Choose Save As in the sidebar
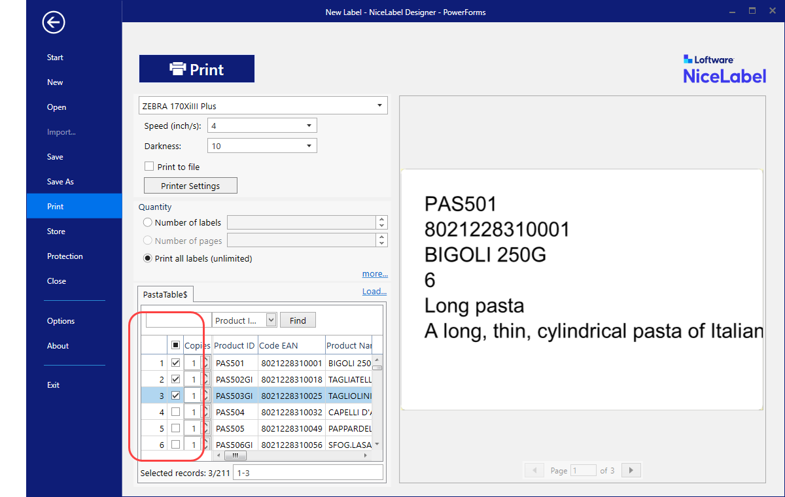785x497 pixels. tap(60, 182)
